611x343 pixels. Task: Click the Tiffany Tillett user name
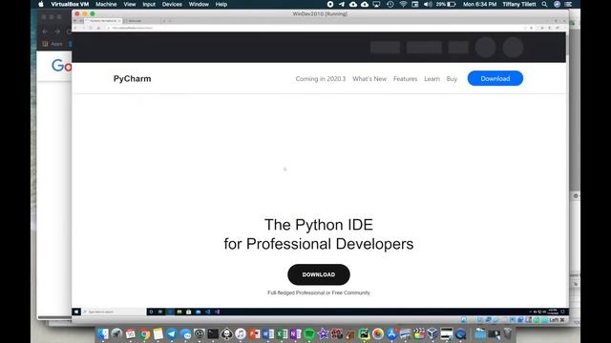tap(518, 4)
